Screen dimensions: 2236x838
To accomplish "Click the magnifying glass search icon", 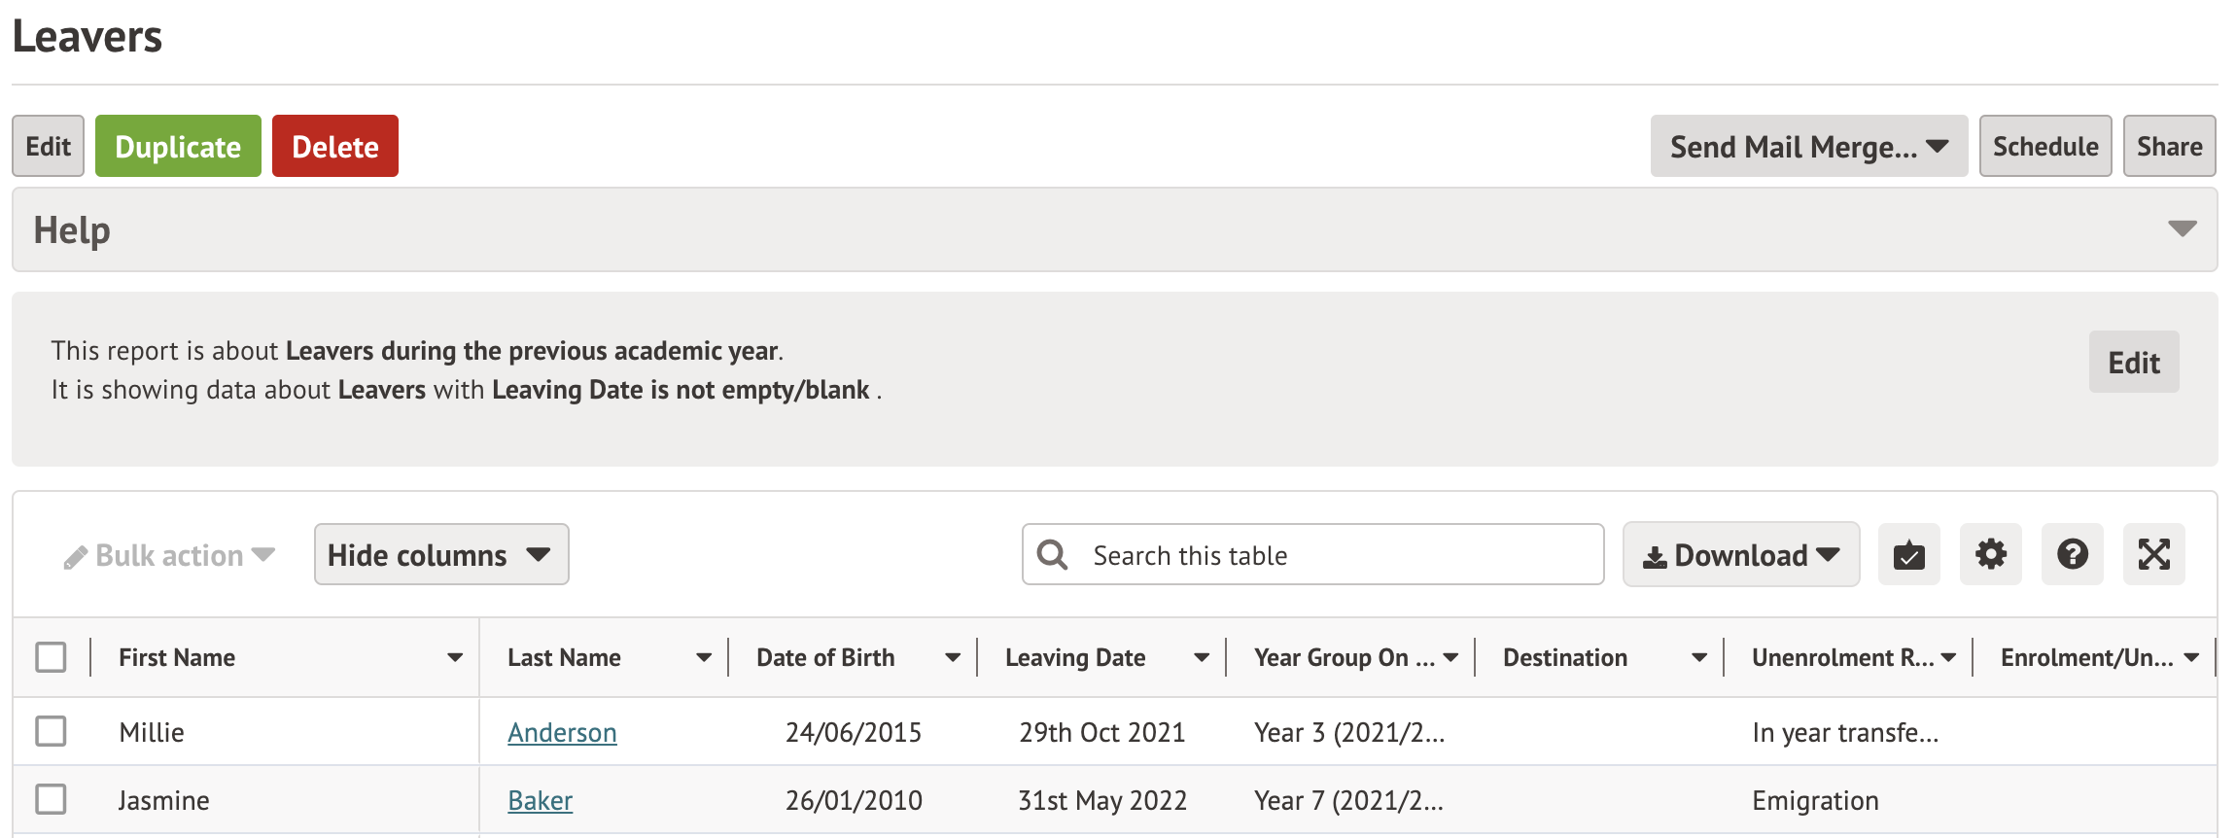I will click(1052, 555).
